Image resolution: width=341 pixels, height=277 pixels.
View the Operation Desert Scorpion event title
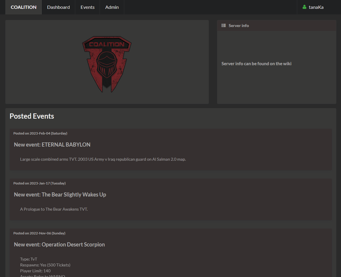tap(59, 244)
